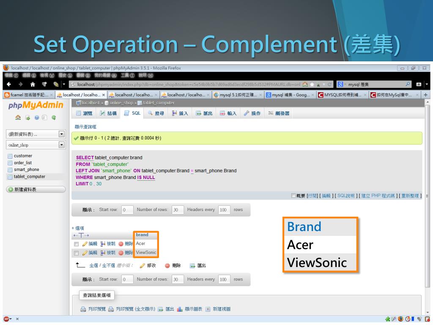
Task: Click the Firefox forward arrow
Action: [x=20, y=84]
